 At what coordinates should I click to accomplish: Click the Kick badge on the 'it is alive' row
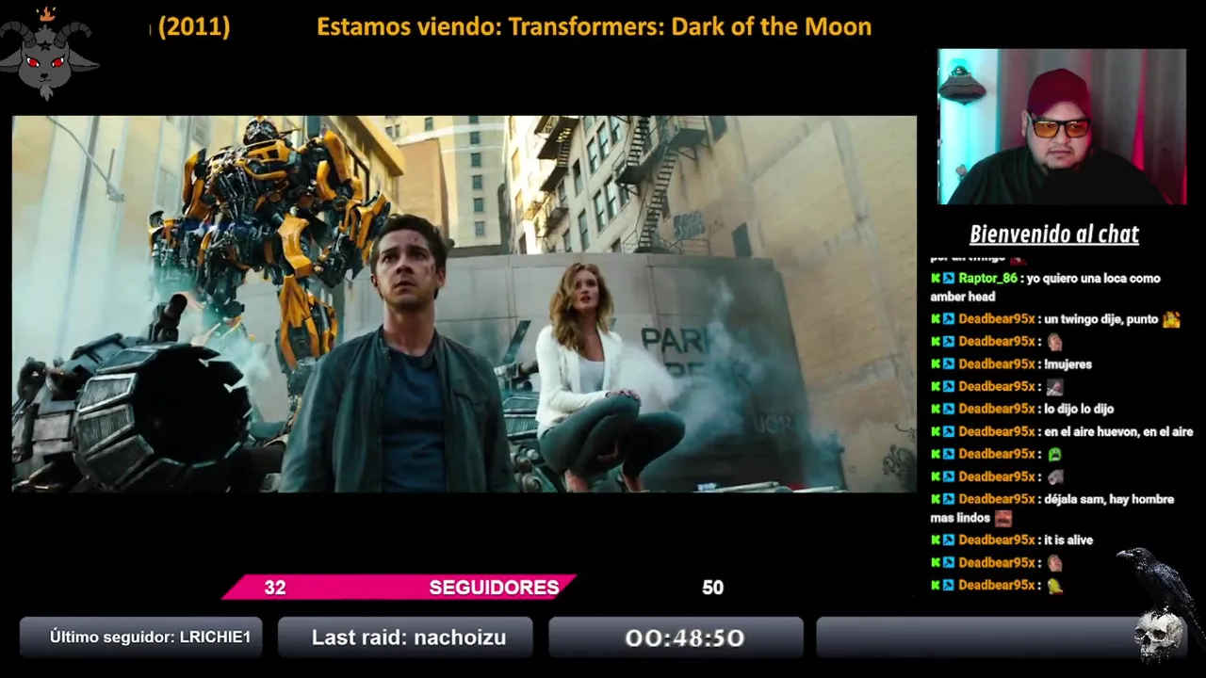tap(936, 541)
